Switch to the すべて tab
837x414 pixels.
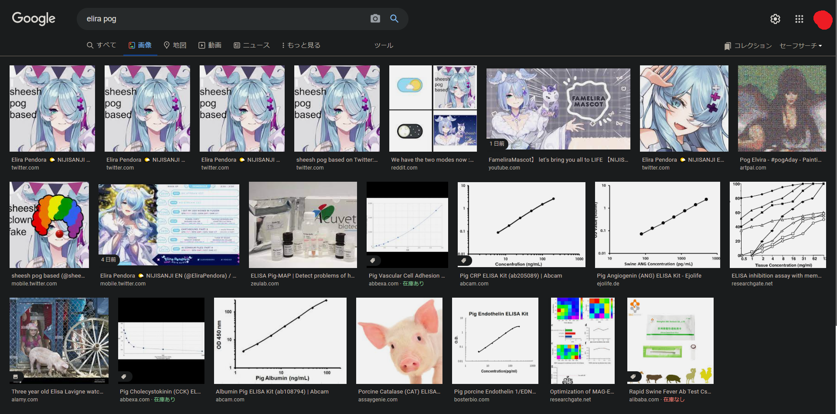(102, 45)
